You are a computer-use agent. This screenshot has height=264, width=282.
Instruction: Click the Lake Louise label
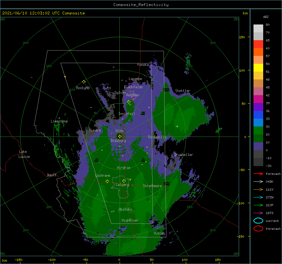[24, 154]
